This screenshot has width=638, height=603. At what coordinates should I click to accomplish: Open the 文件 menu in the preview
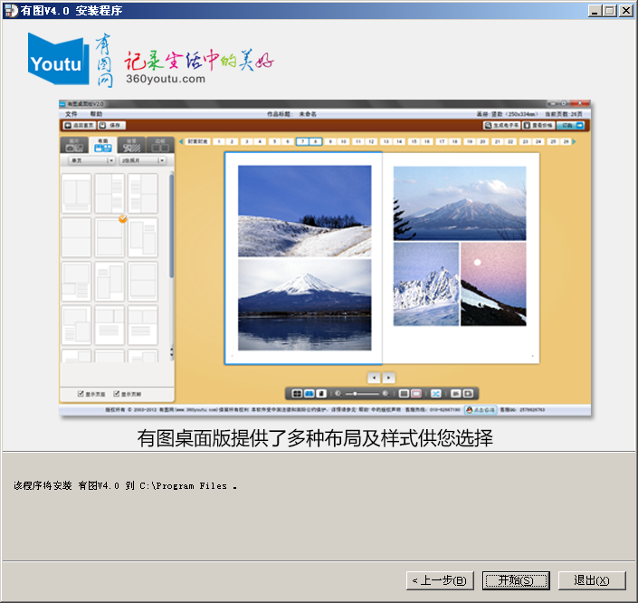coord(71,114)
